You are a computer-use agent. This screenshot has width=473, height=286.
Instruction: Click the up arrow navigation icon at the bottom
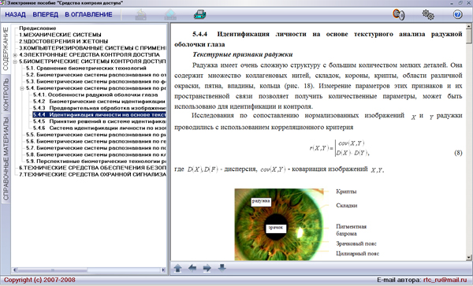tap(177, 268)
